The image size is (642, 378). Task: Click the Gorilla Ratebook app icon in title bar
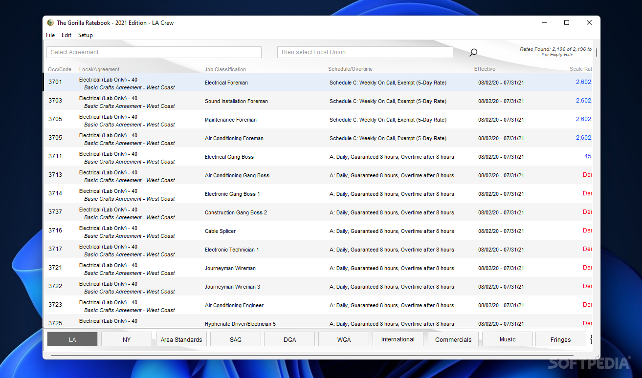[x=50, y=22]
